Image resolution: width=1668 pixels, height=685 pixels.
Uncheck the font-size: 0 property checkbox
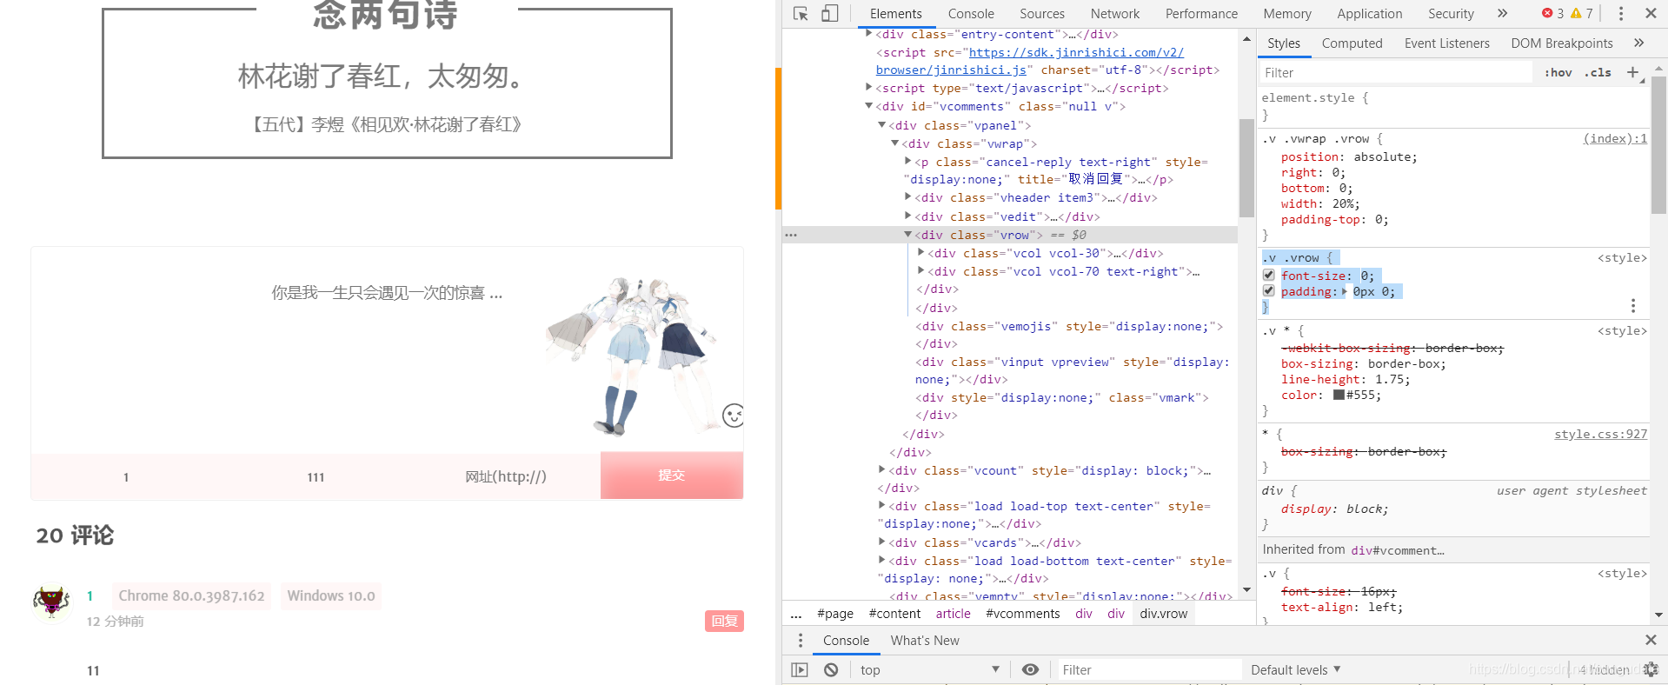tap(1268, 275)
